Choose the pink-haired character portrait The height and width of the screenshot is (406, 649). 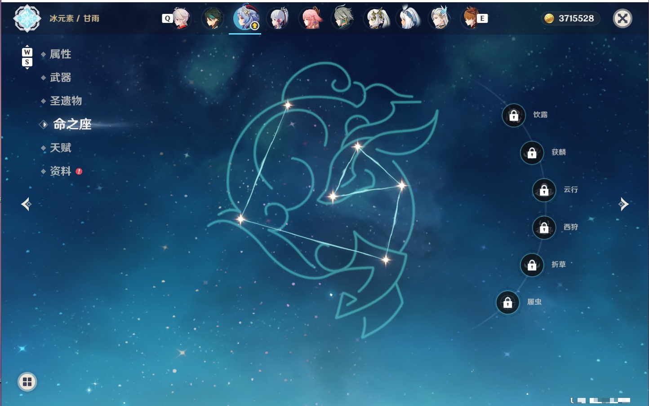point(311,18)
